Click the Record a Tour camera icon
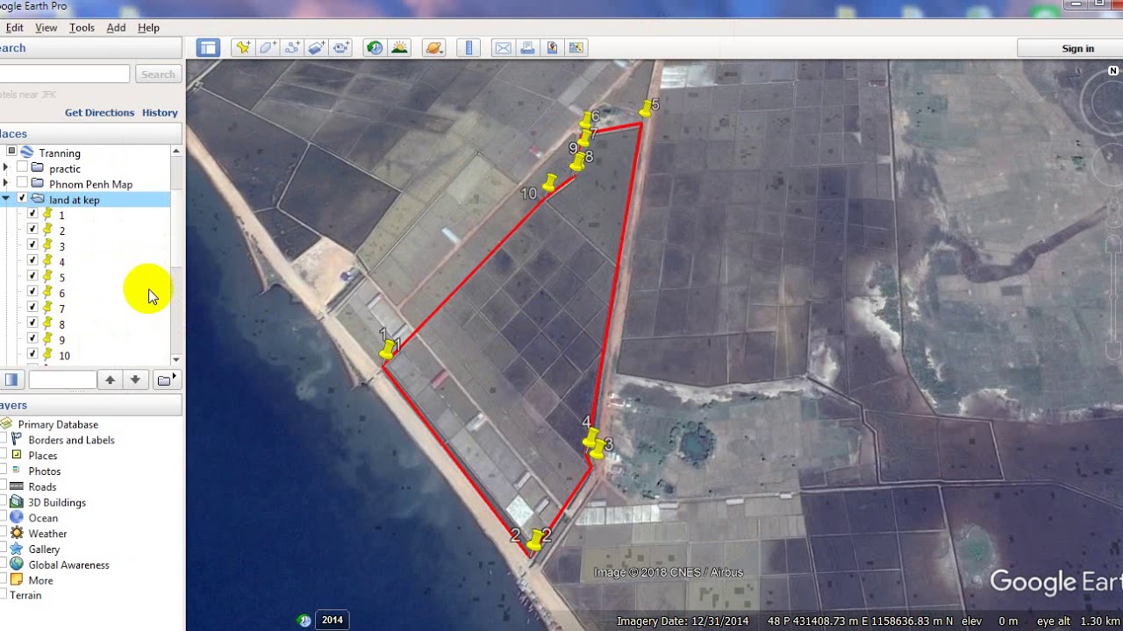Image resolution: width=1123 pixels, height=631 pixels. coord(341,48)
